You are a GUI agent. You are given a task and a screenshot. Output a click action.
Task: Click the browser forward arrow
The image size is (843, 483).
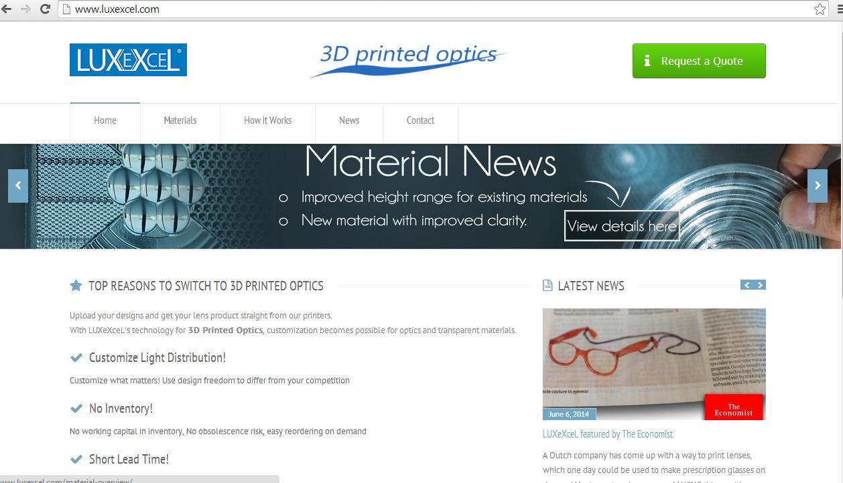(x=25, y=9)
